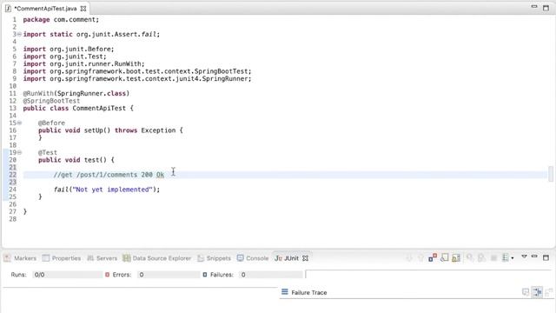The height and width of the screenshot is (313, 556).
Task: Click the 'Failure Trace' label
Action: pos(309,292)
